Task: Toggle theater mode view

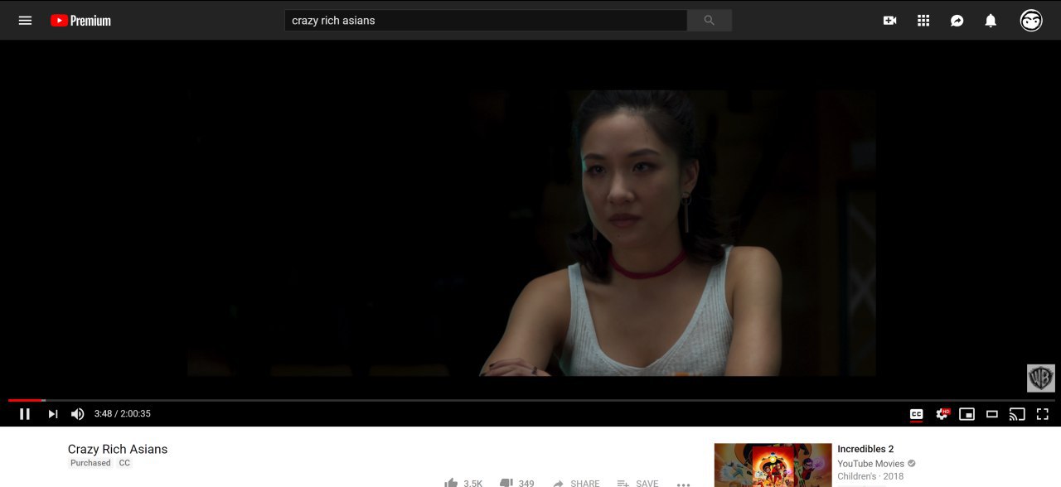Action: [992, 414]
